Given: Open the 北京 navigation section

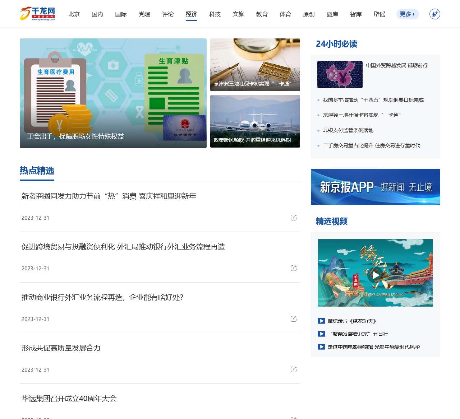Looking at the screenshot, I should click(x=74, y=14).
